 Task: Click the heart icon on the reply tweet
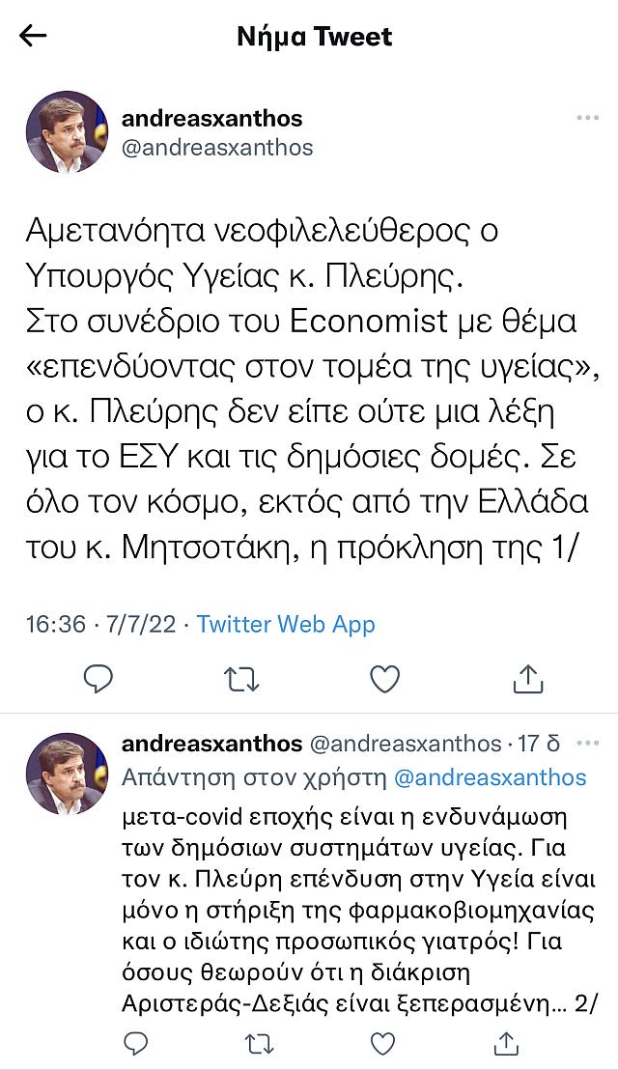pyautogui.click(x=380, y=1045)
